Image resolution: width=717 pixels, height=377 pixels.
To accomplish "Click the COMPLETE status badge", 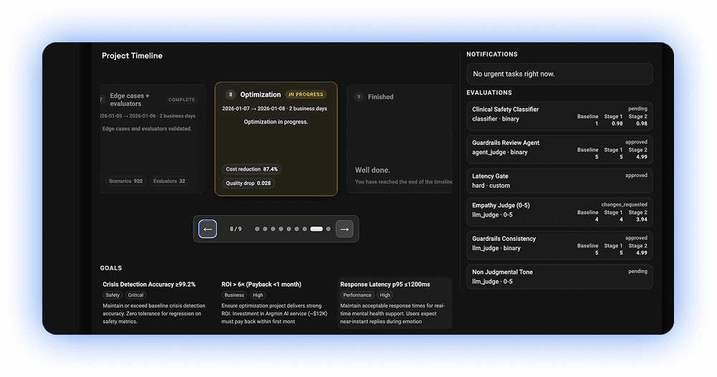I will coord(181,100).
